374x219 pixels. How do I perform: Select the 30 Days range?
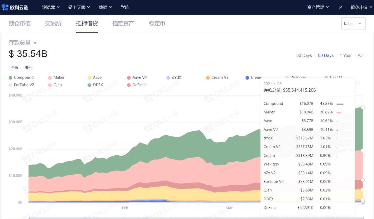coord(304,55)
